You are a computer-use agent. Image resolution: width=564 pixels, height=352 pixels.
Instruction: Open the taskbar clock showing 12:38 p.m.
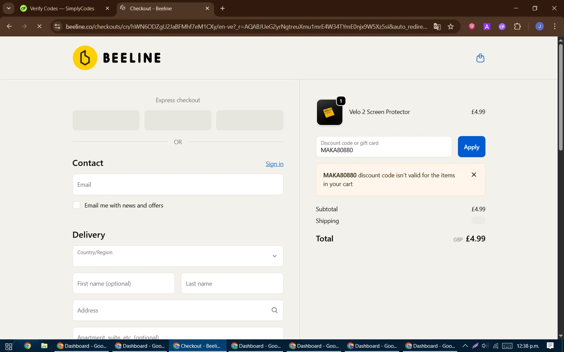pyautogui.click(x=528, y=346)
